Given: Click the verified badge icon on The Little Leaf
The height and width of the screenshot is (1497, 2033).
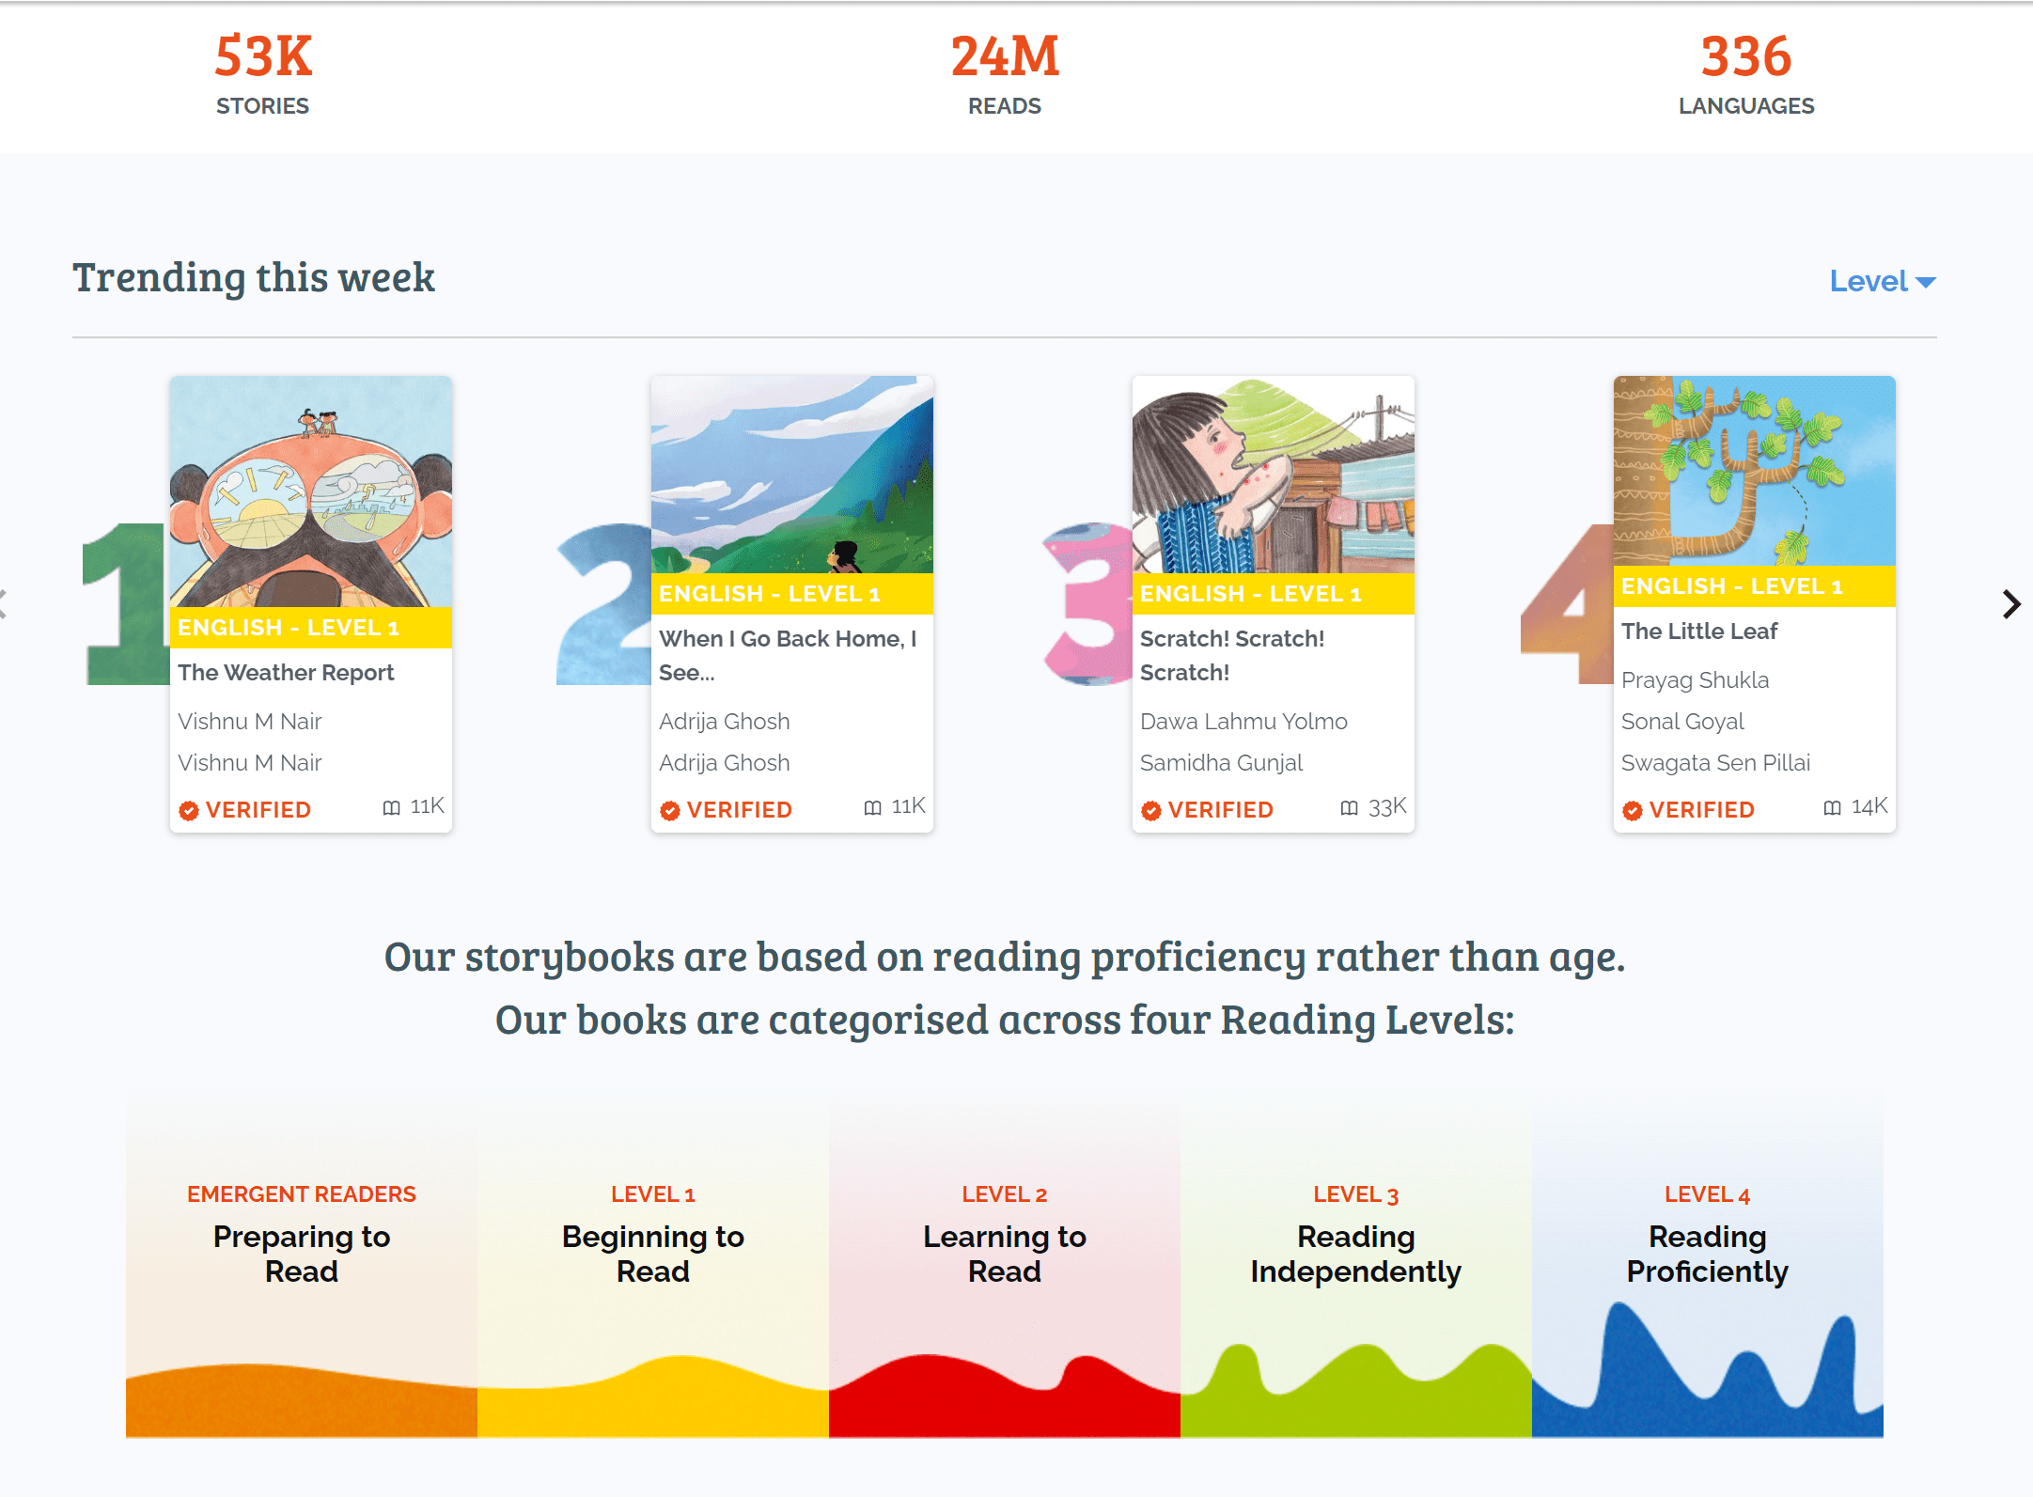Looking at the screenshot, I should 1633,810.
